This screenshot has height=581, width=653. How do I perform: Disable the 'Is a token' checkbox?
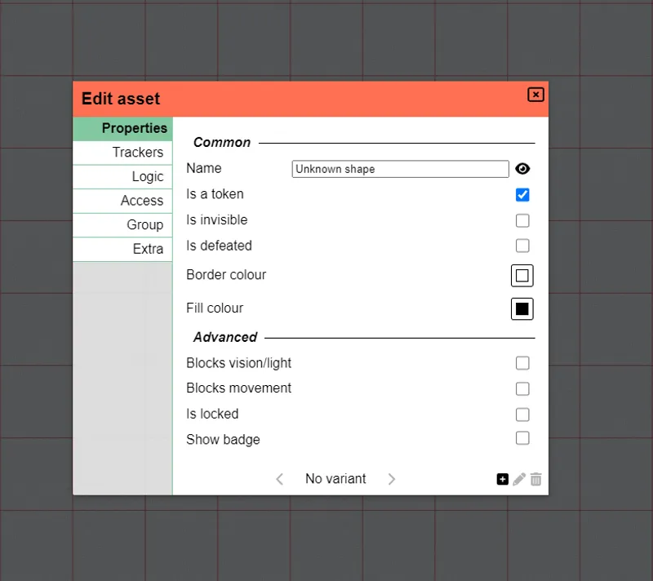pyautogui.click(x=522, y=194)
